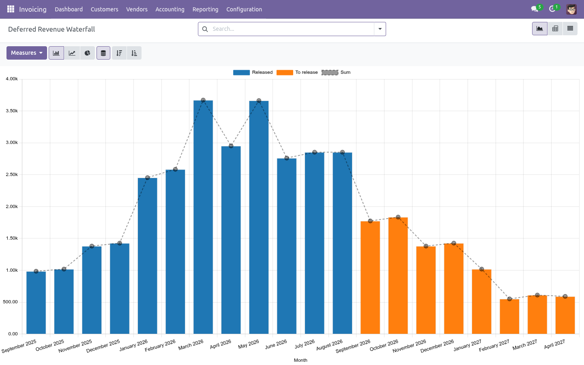Click the April 2027 orange bar
The width and height of the screenshot is (584, 365).
tap(565, 315)
